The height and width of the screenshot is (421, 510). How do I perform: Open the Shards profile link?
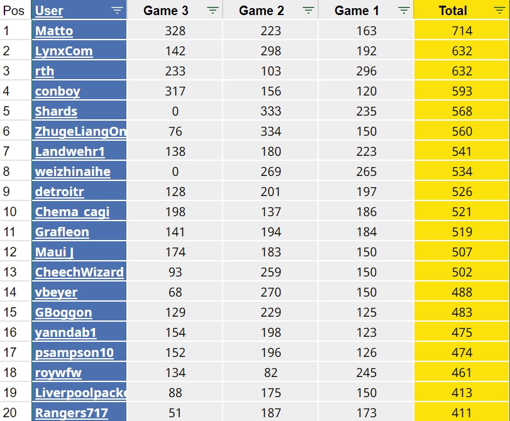[56, 111]
